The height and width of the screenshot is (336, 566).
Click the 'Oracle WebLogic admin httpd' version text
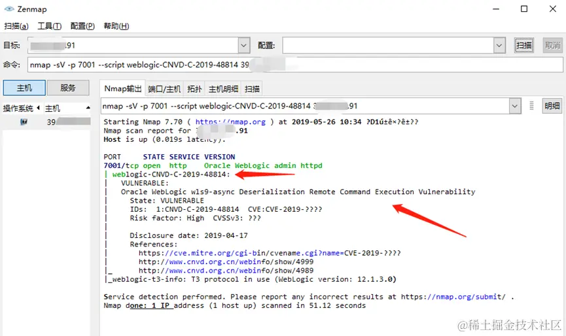tap(263, 165)
